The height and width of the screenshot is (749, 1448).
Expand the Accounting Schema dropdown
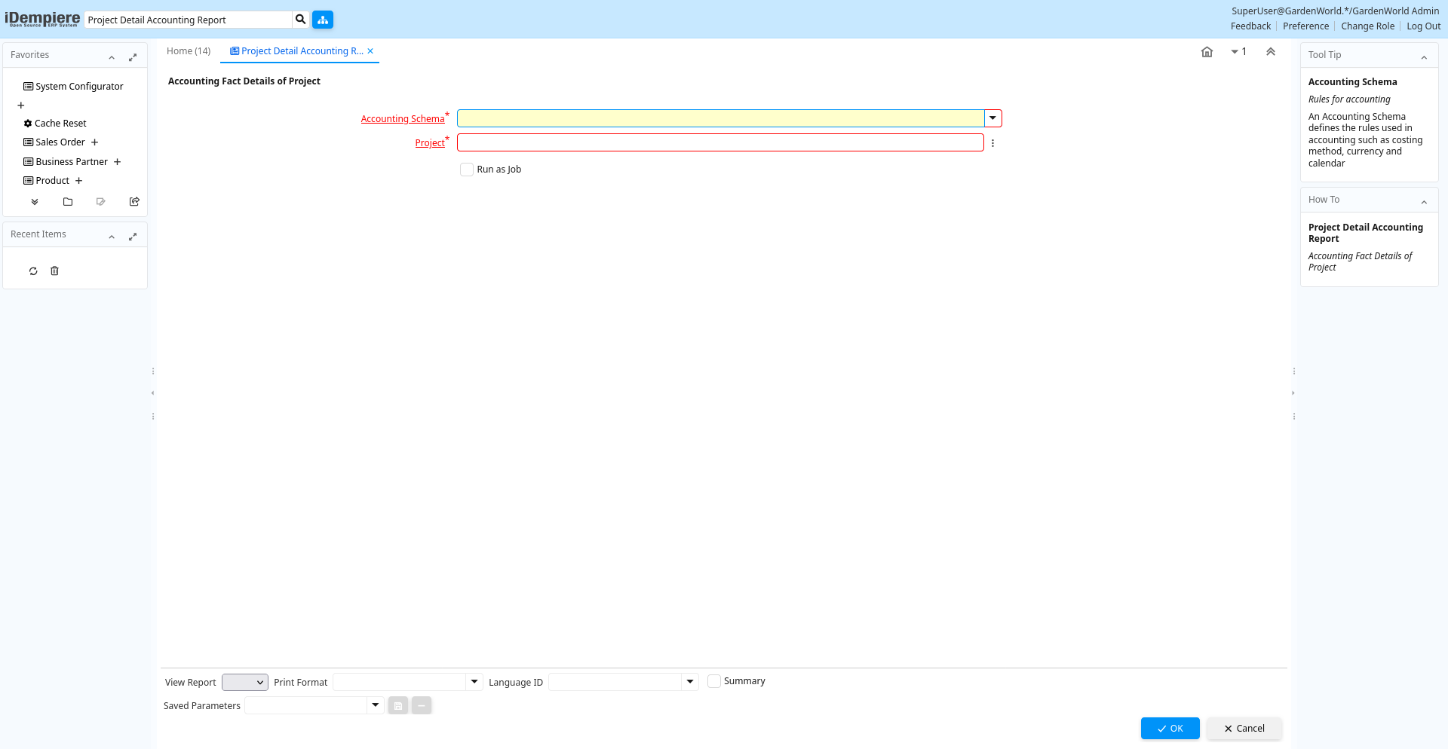tap(992, 118)
